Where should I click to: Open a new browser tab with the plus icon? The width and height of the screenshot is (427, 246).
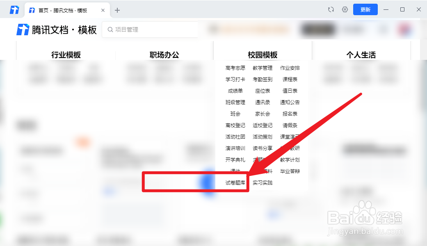click(117, 9)
